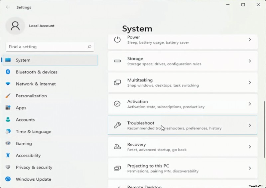266x188 pixels.
Task: Click the Troubleshoot wrench icon
Action: (x=117, y=125)
